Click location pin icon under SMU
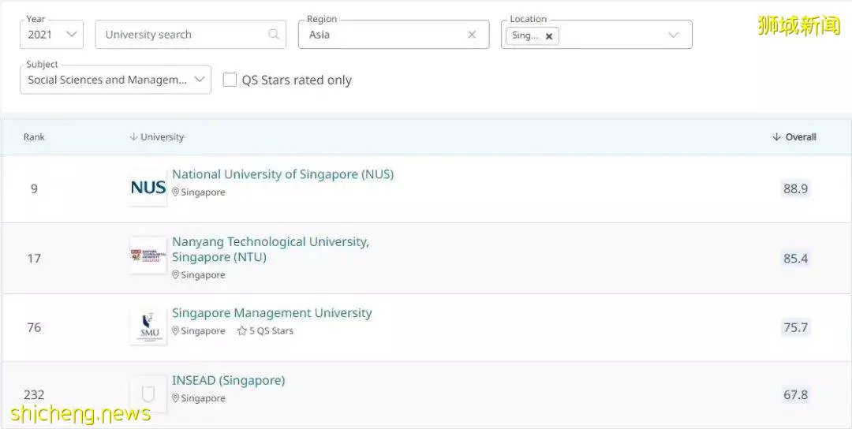 click(x=175, y=330)
